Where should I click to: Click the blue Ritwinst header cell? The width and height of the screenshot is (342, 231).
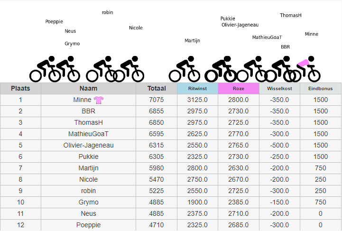(197, 88)
